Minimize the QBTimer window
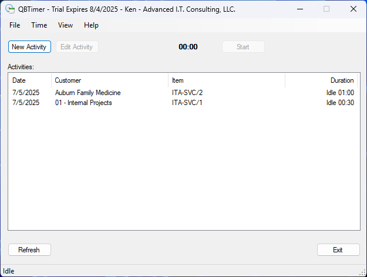367x277 pixels. [299, 9]
